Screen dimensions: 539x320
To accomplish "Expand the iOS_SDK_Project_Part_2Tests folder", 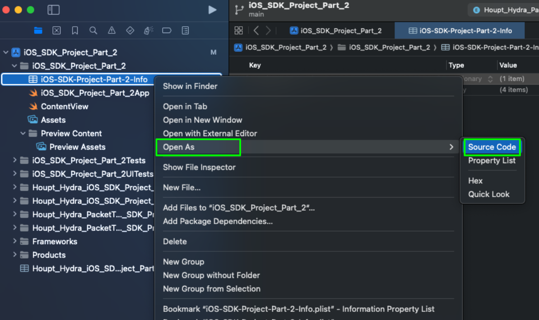I will tap(14, 160).
